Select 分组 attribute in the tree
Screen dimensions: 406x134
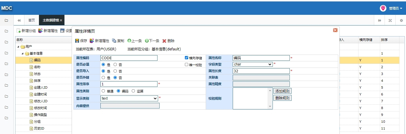(x=37, y=122)
